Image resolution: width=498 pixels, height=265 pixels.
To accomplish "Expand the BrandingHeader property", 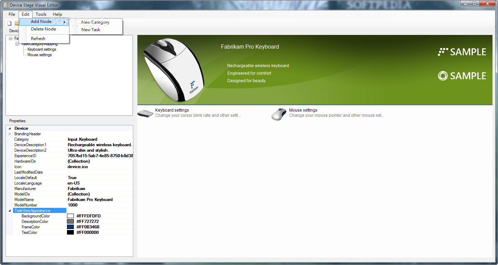I will pos(10,134).
